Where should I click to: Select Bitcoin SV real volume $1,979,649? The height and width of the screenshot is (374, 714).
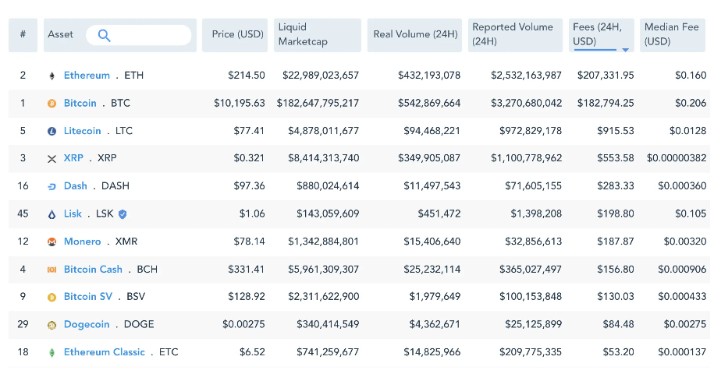[x=435, y=297]
